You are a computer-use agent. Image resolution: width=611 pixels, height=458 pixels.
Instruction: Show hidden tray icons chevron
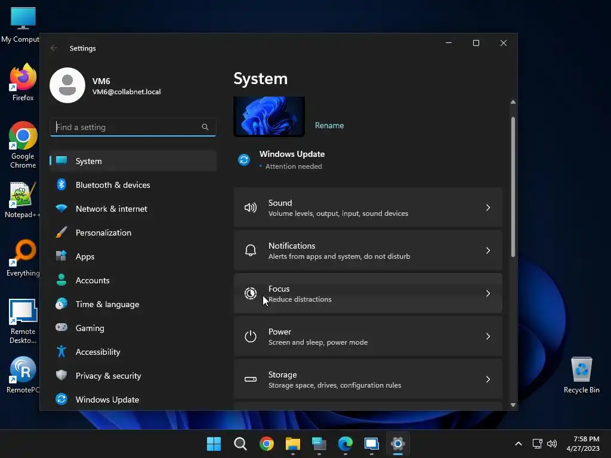[519, 444]
